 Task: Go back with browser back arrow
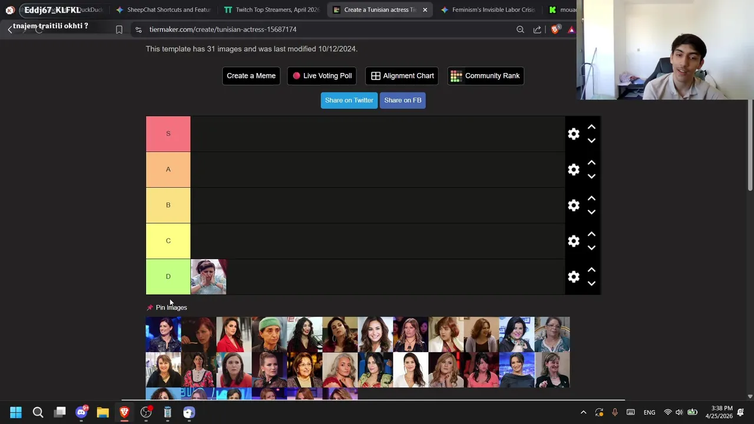tap(10, 29)
